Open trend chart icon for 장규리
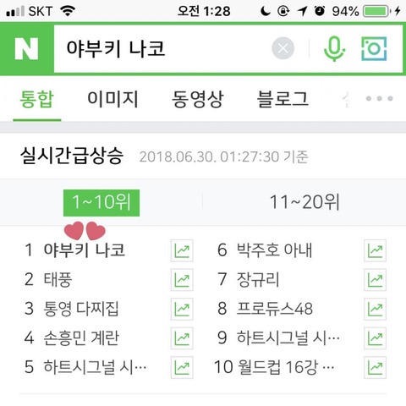 [x=375, y=280]
